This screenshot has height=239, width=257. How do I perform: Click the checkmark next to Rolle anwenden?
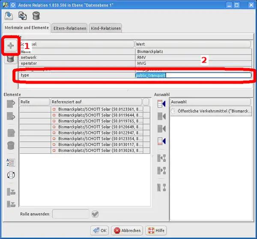pyautogui.click(x=95, y=214)
